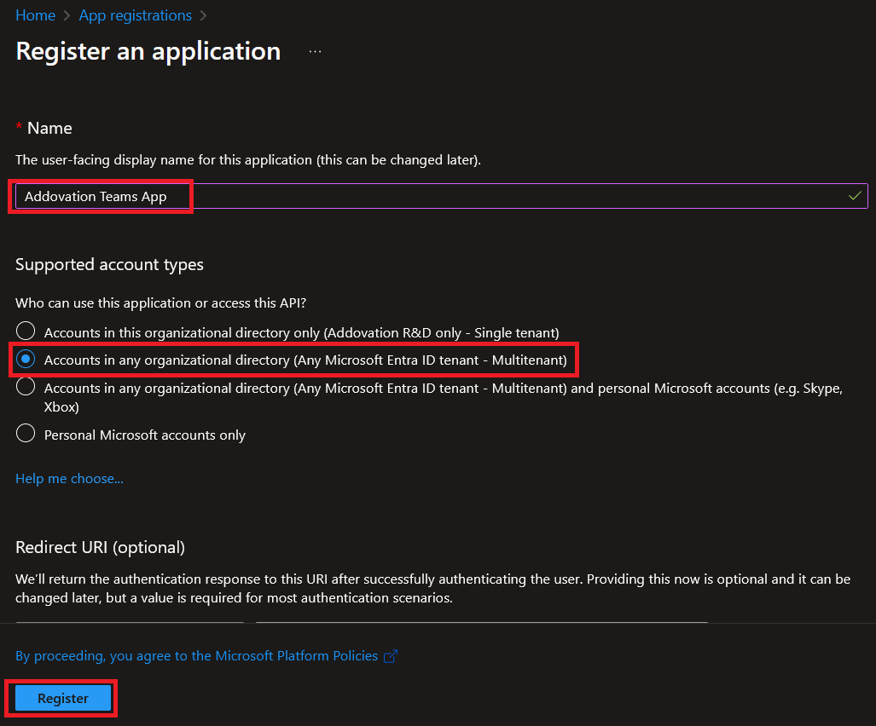The width and height of the screenshot is (876, 726).
Task: Navigate back to App registrations breadcrumb
Action: pos(135,15)
